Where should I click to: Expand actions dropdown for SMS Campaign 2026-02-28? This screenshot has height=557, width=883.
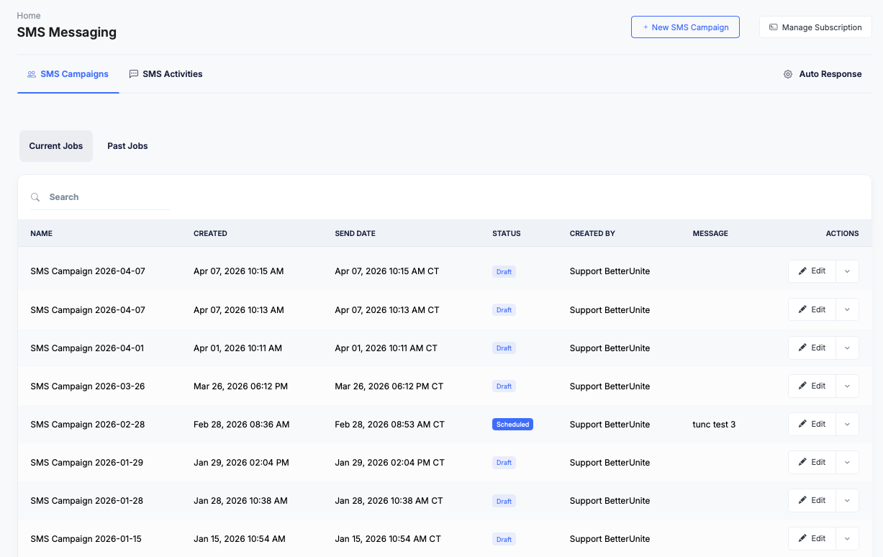pos(847,424)
